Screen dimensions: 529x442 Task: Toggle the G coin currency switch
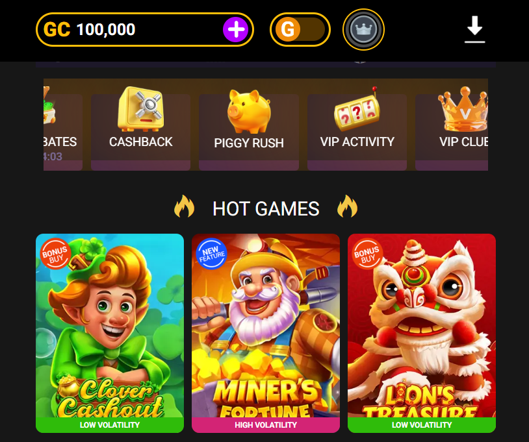(300, 30)
